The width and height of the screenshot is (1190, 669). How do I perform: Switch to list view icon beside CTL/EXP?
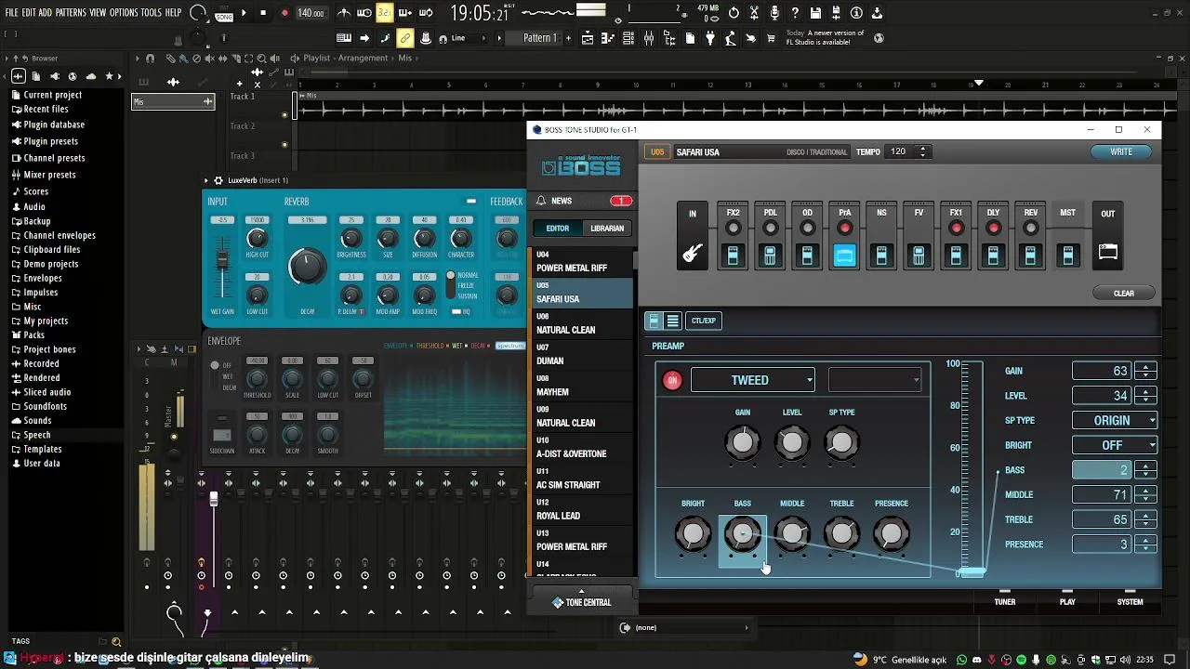[673, 321]
